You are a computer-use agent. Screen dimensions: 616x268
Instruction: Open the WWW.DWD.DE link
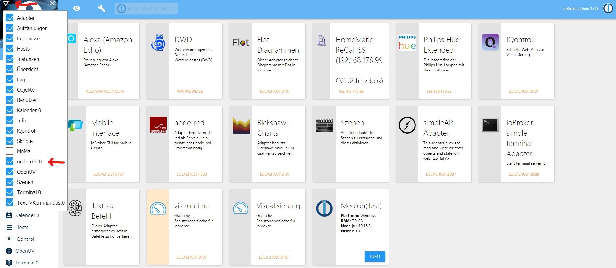[x=190, y=91]
